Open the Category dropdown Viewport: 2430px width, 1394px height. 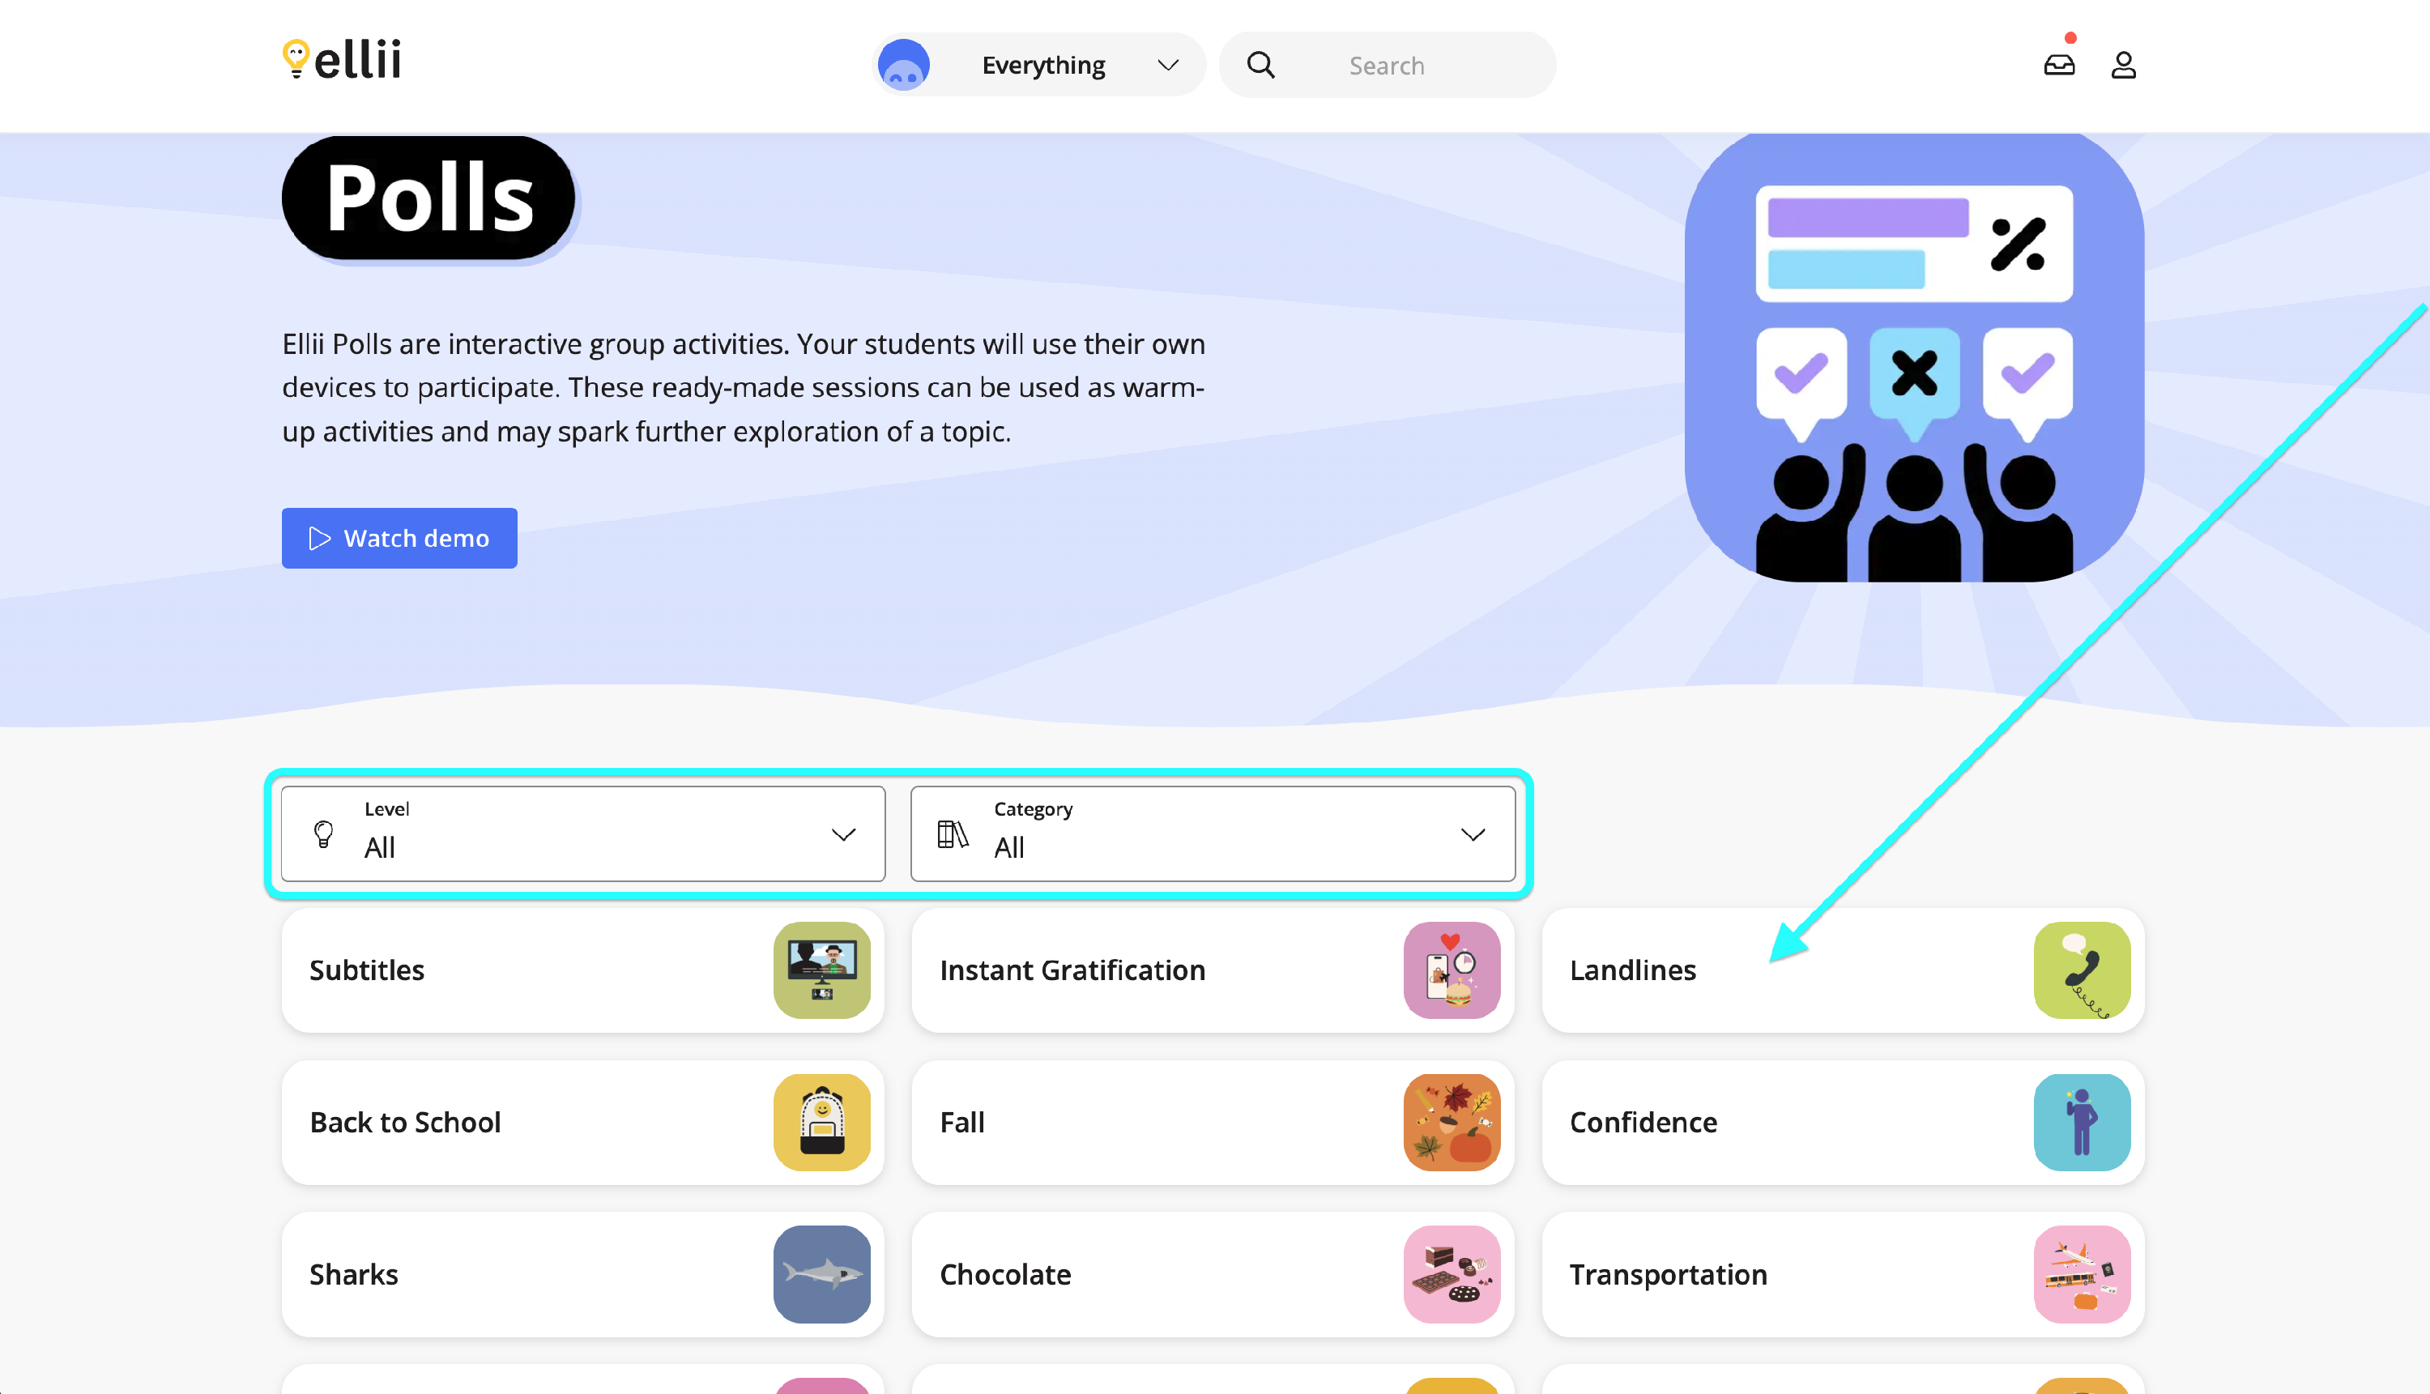1213,834
